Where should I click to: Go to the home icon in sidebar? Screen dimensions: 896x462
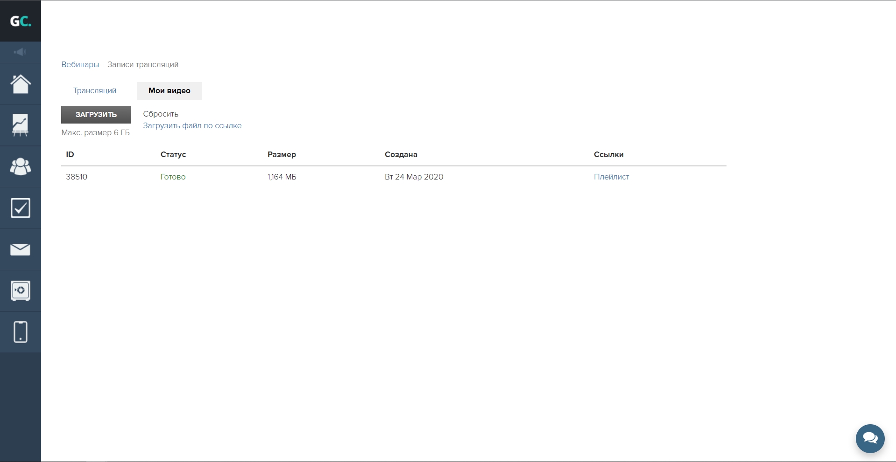(x=21, y=84)
